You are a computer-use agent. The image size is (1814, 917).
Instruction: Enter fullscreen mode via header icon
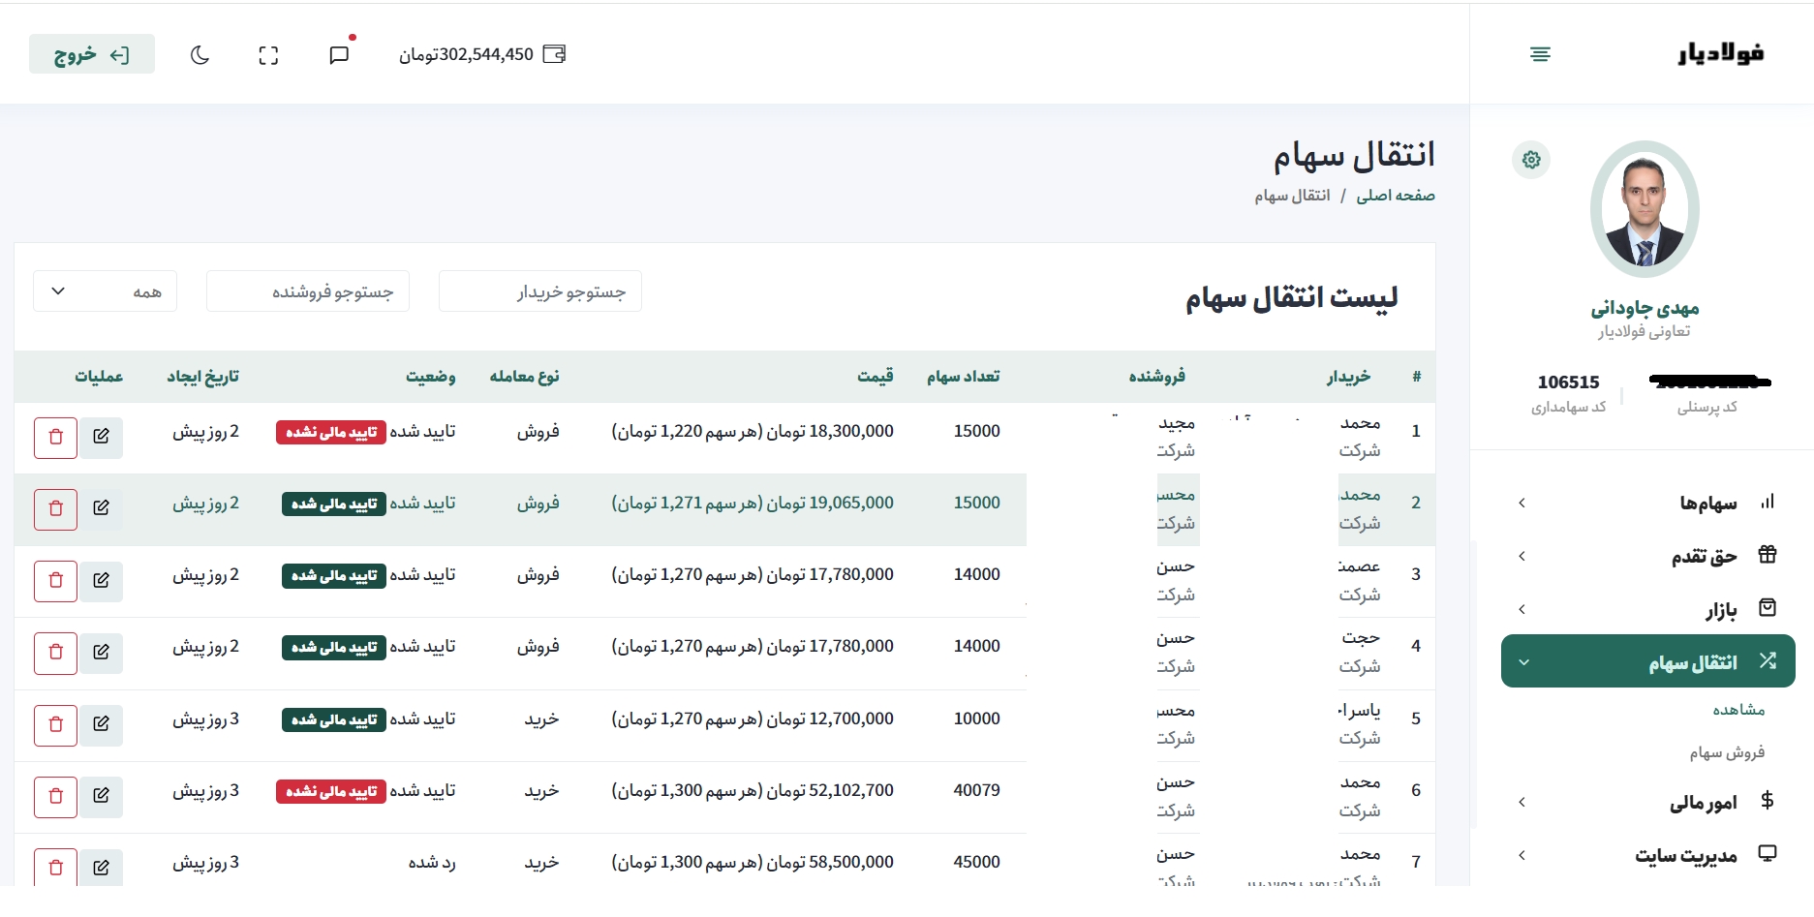pyautogui.click(x=268, y=55)
